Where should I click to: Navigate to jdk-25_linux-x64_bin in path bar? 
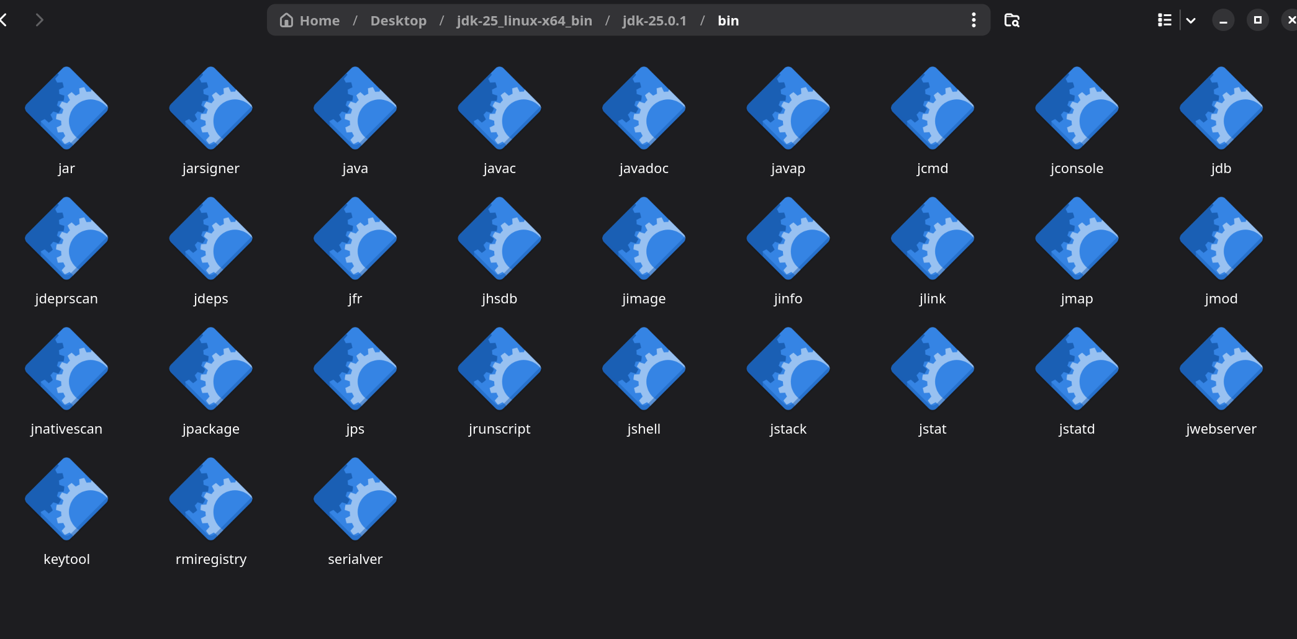pos(525,20)
